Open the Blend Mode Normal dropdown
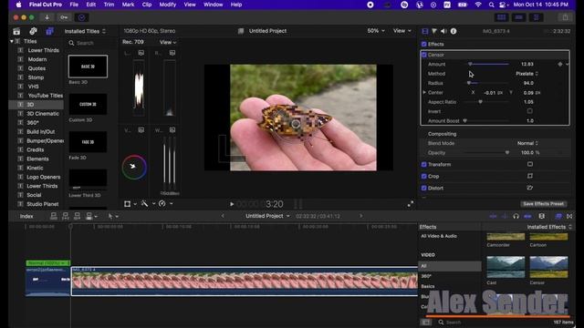584x328 pixels. pyautogui.click(x=527, y=143)
